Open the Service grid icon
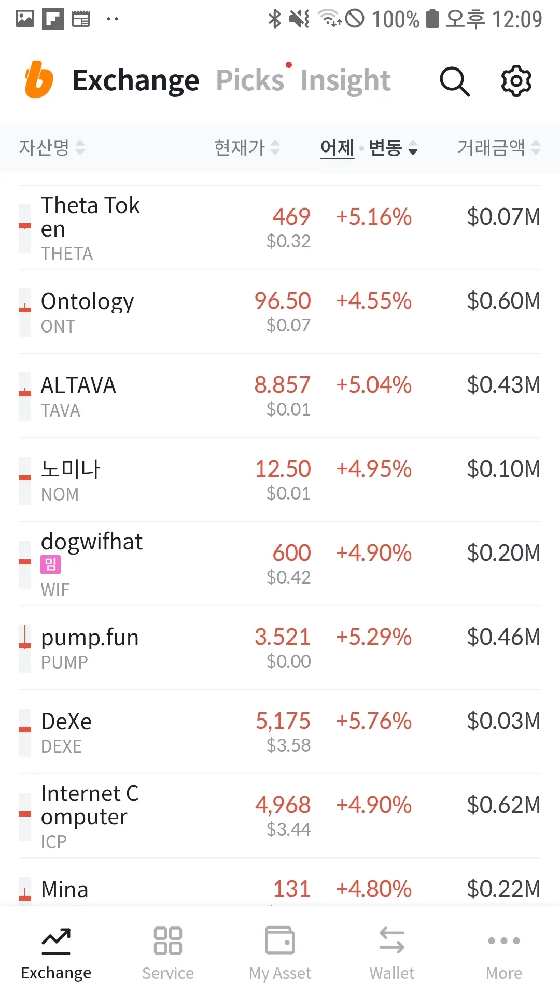 tap(168, 940)
